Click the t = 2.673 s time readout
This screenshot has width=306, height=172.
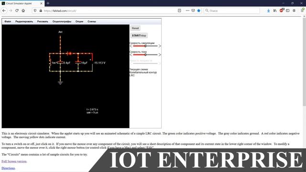pos(92,109)
